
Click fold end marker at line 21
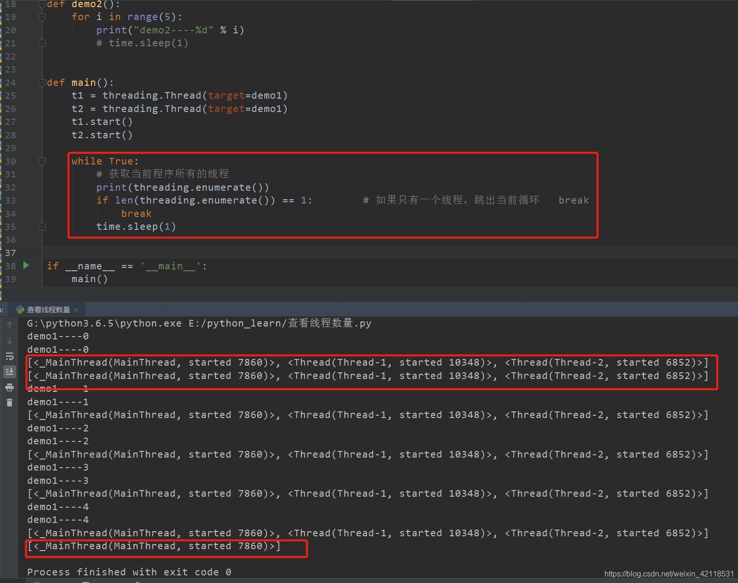click(x=42, y=43)
